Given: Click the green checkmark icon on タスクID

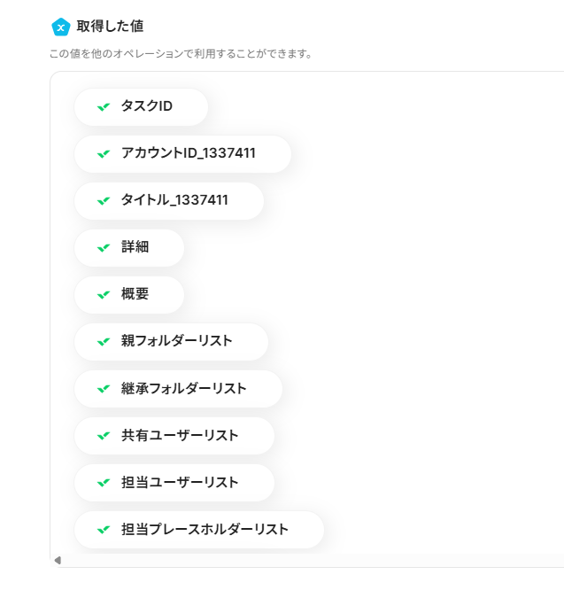Looking at the screenshot, I should (x=104, y=107).
